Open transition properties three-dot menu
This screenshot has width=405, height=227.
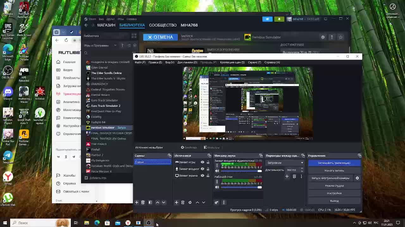[x=301, y=177]
